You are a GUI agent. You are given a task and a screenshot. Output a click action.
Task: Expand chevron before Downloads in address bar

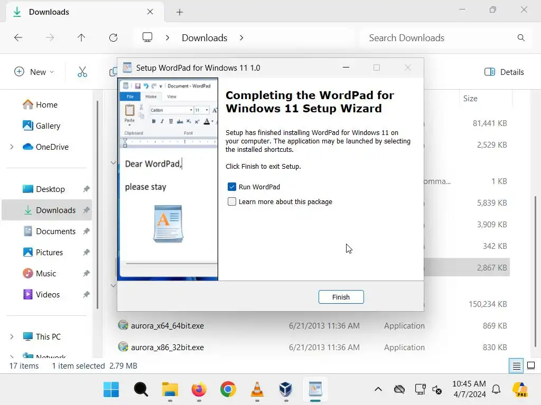click(167, 37)
